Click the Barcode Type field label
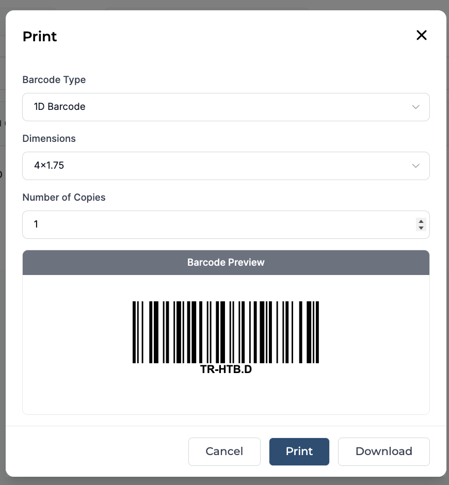The height and width of the screenshot is (485, 449). 54,80
